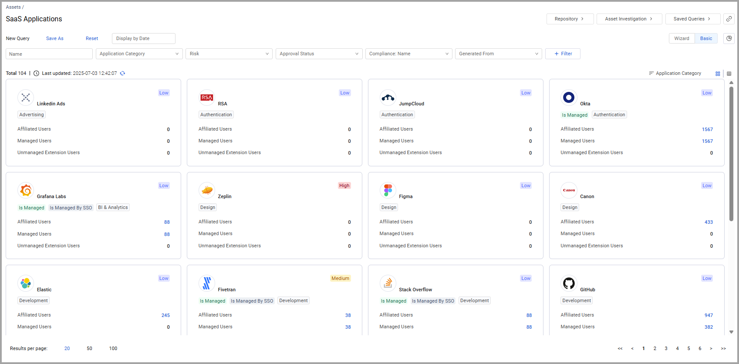Switch to the card grid view icon
This screenshot has width=739, height=364.
pos(718,74)
